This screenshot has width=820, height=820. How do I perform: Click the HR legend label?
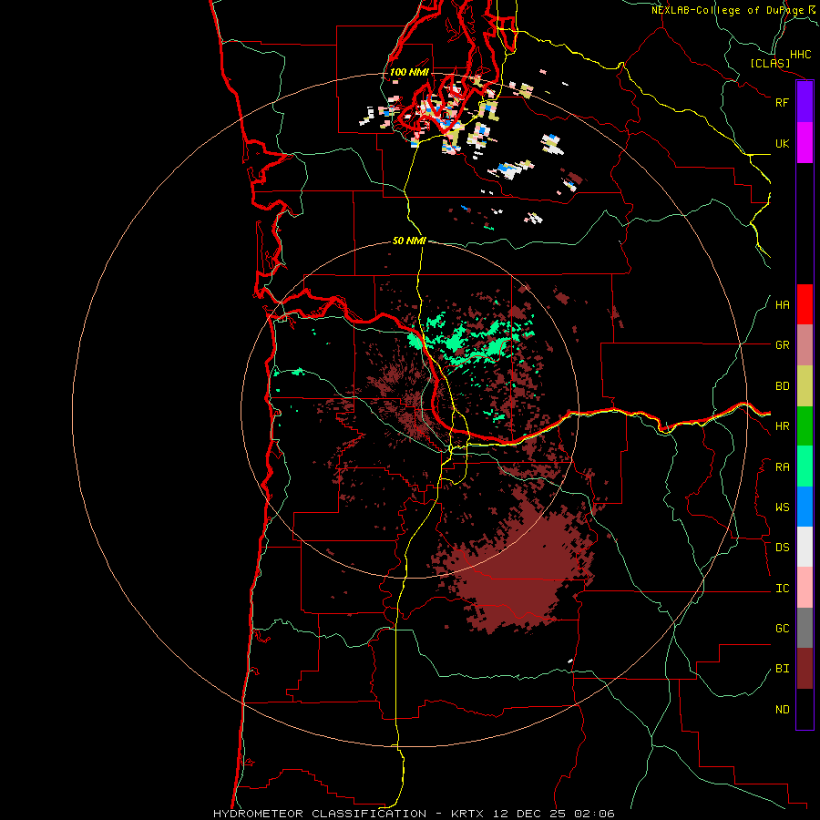point(783,426)
